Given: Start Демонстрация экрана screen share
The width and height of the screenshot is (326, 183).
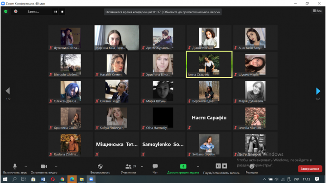Looking at the screenshot, I should tap(183, 167).
